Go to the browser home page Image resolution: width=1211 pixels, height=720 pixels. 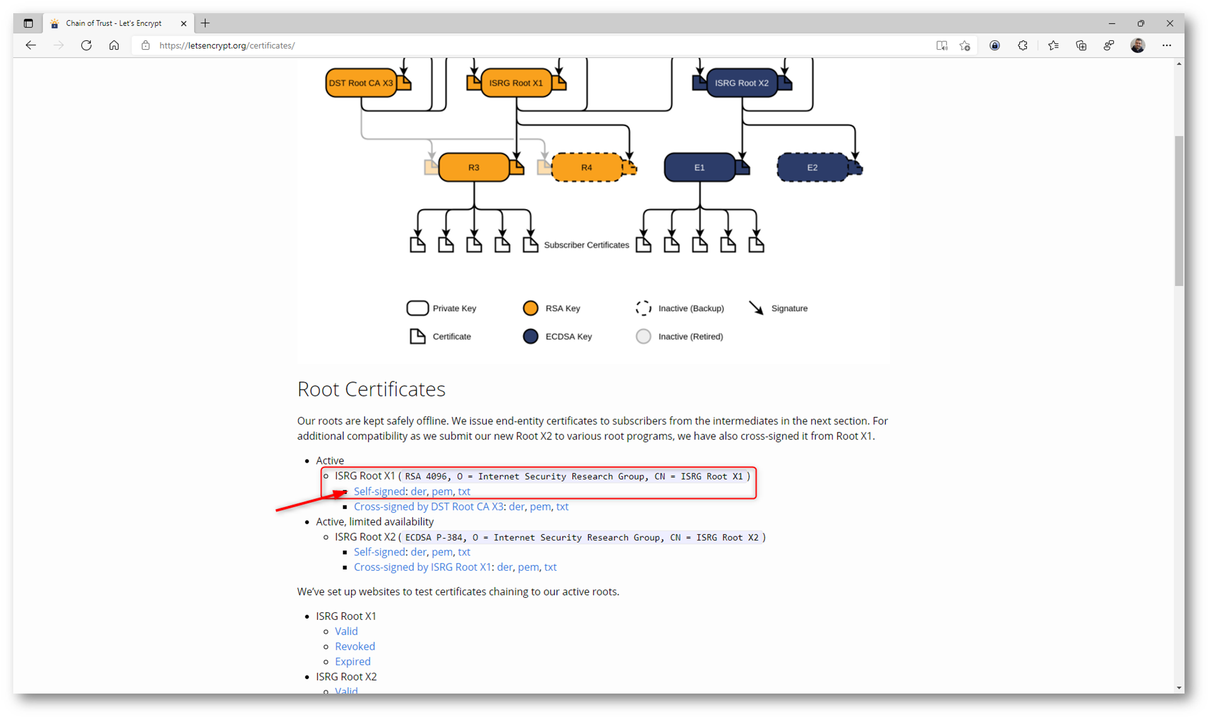click(114, 45)
